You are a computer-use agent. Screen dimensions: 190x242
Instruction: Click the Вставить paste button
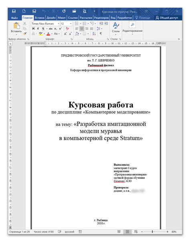[16, 29]
